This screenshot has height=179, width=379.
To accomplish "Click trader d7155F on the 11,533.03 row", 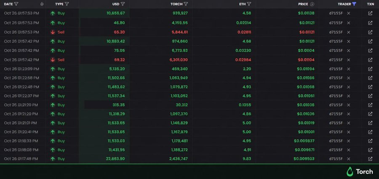I will point(336,141).
